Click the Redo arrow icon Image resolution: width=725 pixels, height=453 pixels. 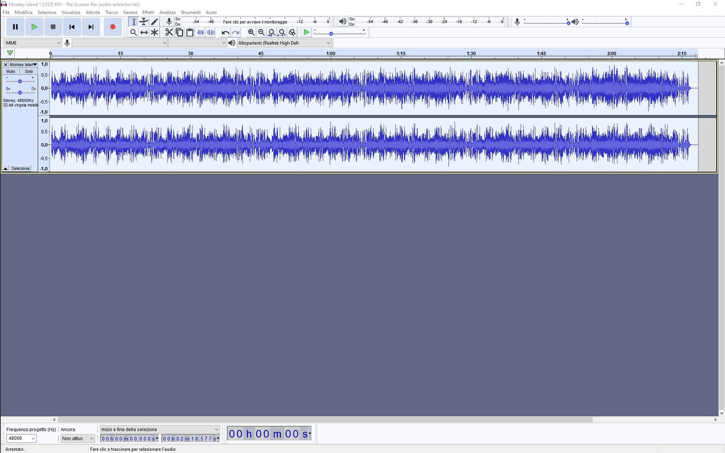(236, 32)
